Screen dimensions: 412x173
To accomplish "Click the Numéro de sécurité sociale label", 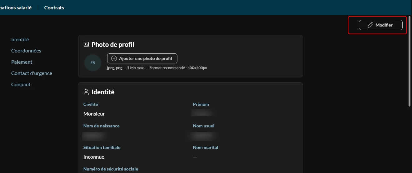I will tap(111, 169).
